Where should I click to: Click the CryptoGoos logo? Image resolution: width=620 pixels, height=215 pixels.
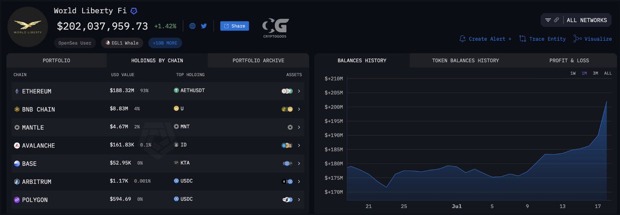275,28
